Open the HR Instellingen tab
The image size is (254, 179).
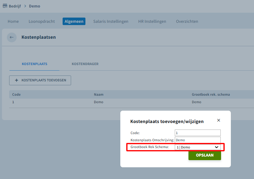(x=152, y=21)
